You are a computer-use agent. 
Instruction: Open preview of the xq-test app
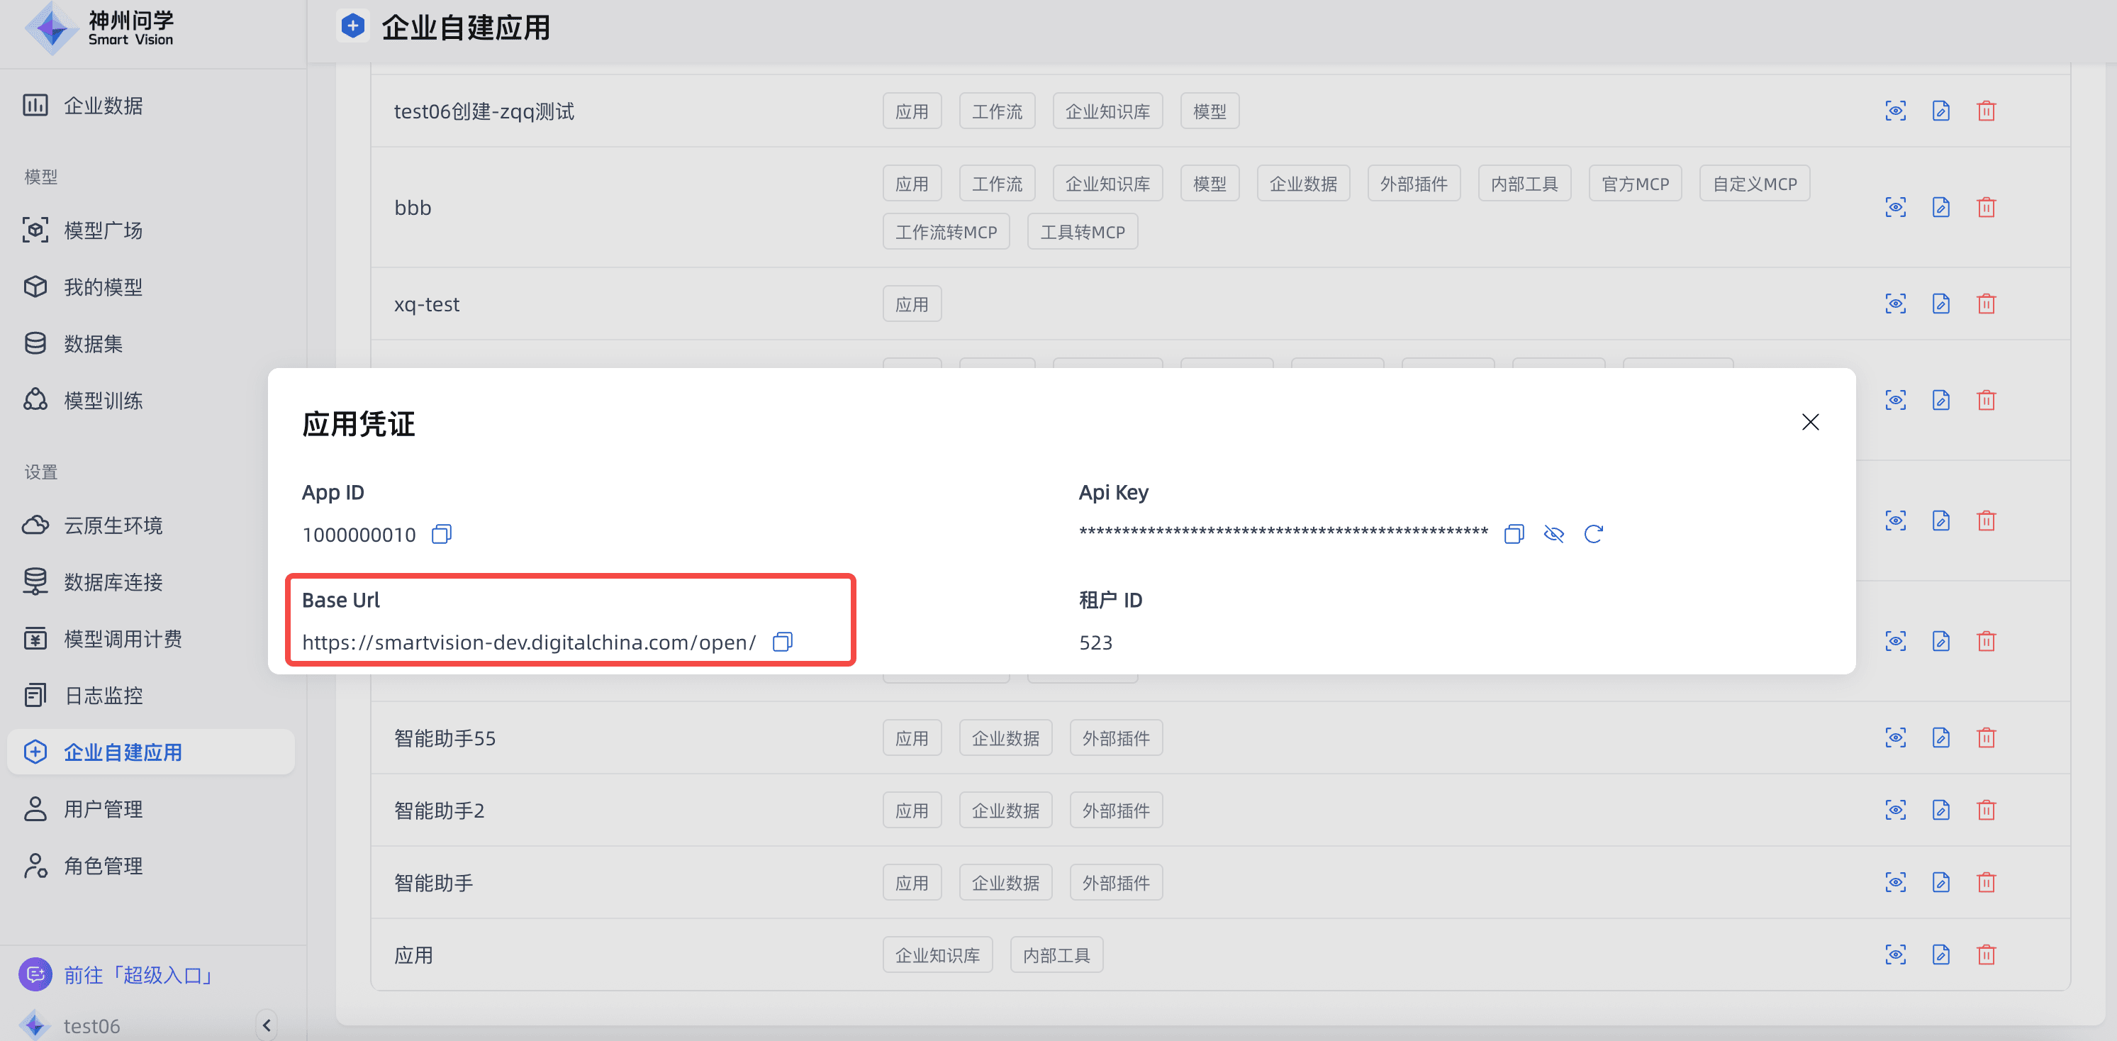pyautogui.click(x=1895, y=303)
